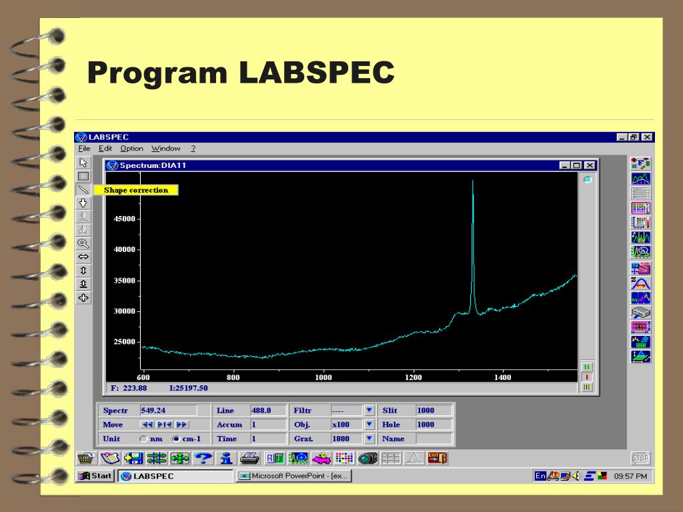The height and width of the screenshot is (512, 683).
Task: Open the shopping basket icon in bottom toolbar
Action: pos(87,458)
